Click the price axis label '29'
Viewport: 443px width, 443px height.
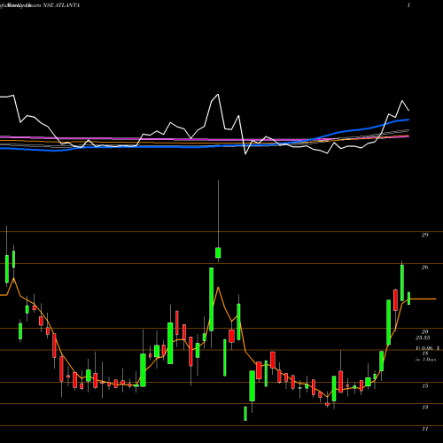click(424, 235)
